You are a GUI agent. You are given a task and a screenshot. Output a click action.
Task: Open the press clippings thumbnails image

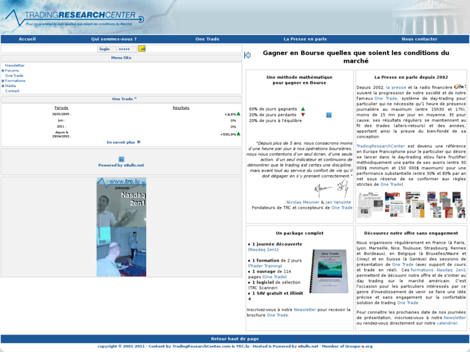(411, 205)
